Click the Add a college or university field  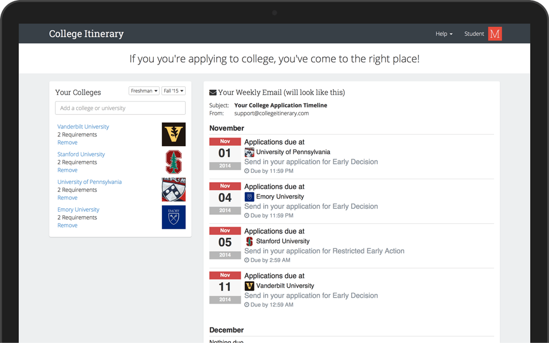click(120, 108)
